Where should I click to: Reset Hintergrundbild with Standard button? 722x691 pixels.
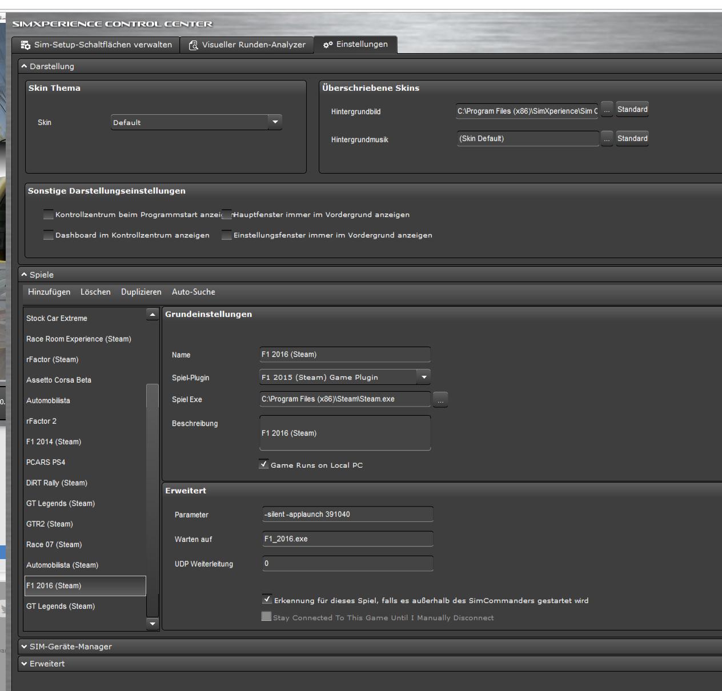tap(632, 110)
